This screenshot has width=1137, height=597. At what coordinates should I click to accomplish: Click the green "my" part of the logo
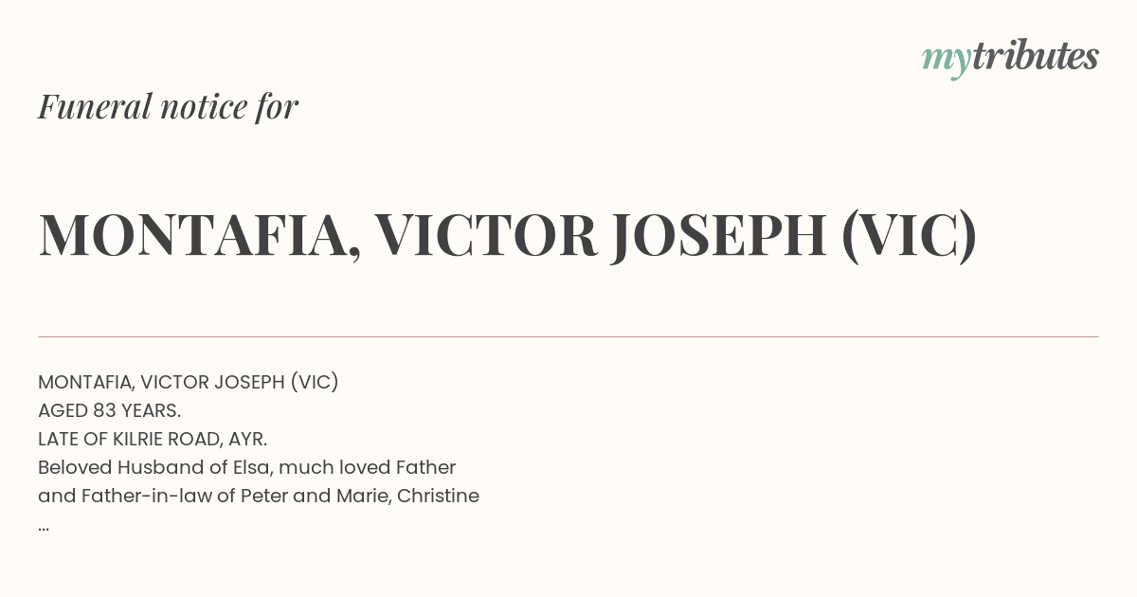click(x=946, y=62)
